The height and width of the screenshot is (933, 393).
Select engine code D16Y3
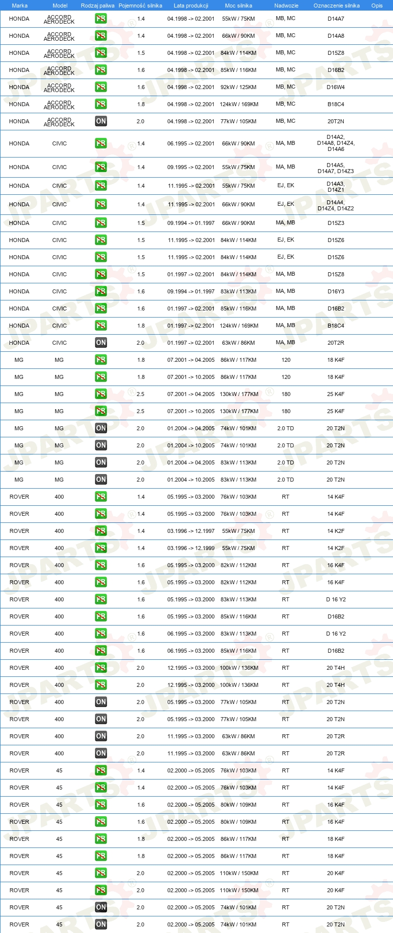coord(336,291)
